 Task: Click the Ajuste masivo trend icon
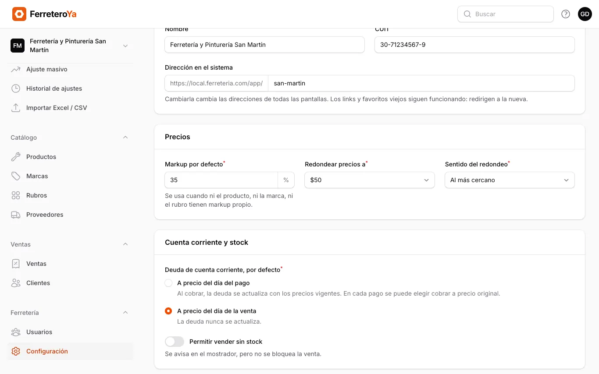click(16, 69)
